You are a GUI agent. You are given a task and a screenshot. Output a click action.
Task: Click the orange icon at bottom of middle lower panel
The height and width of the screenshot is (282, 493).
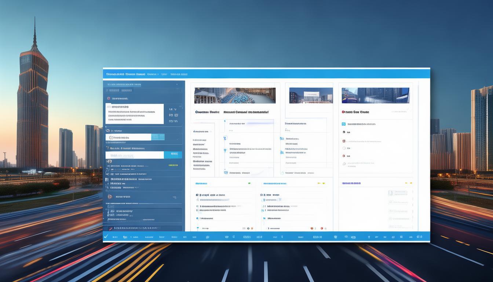tap(312, 228)
